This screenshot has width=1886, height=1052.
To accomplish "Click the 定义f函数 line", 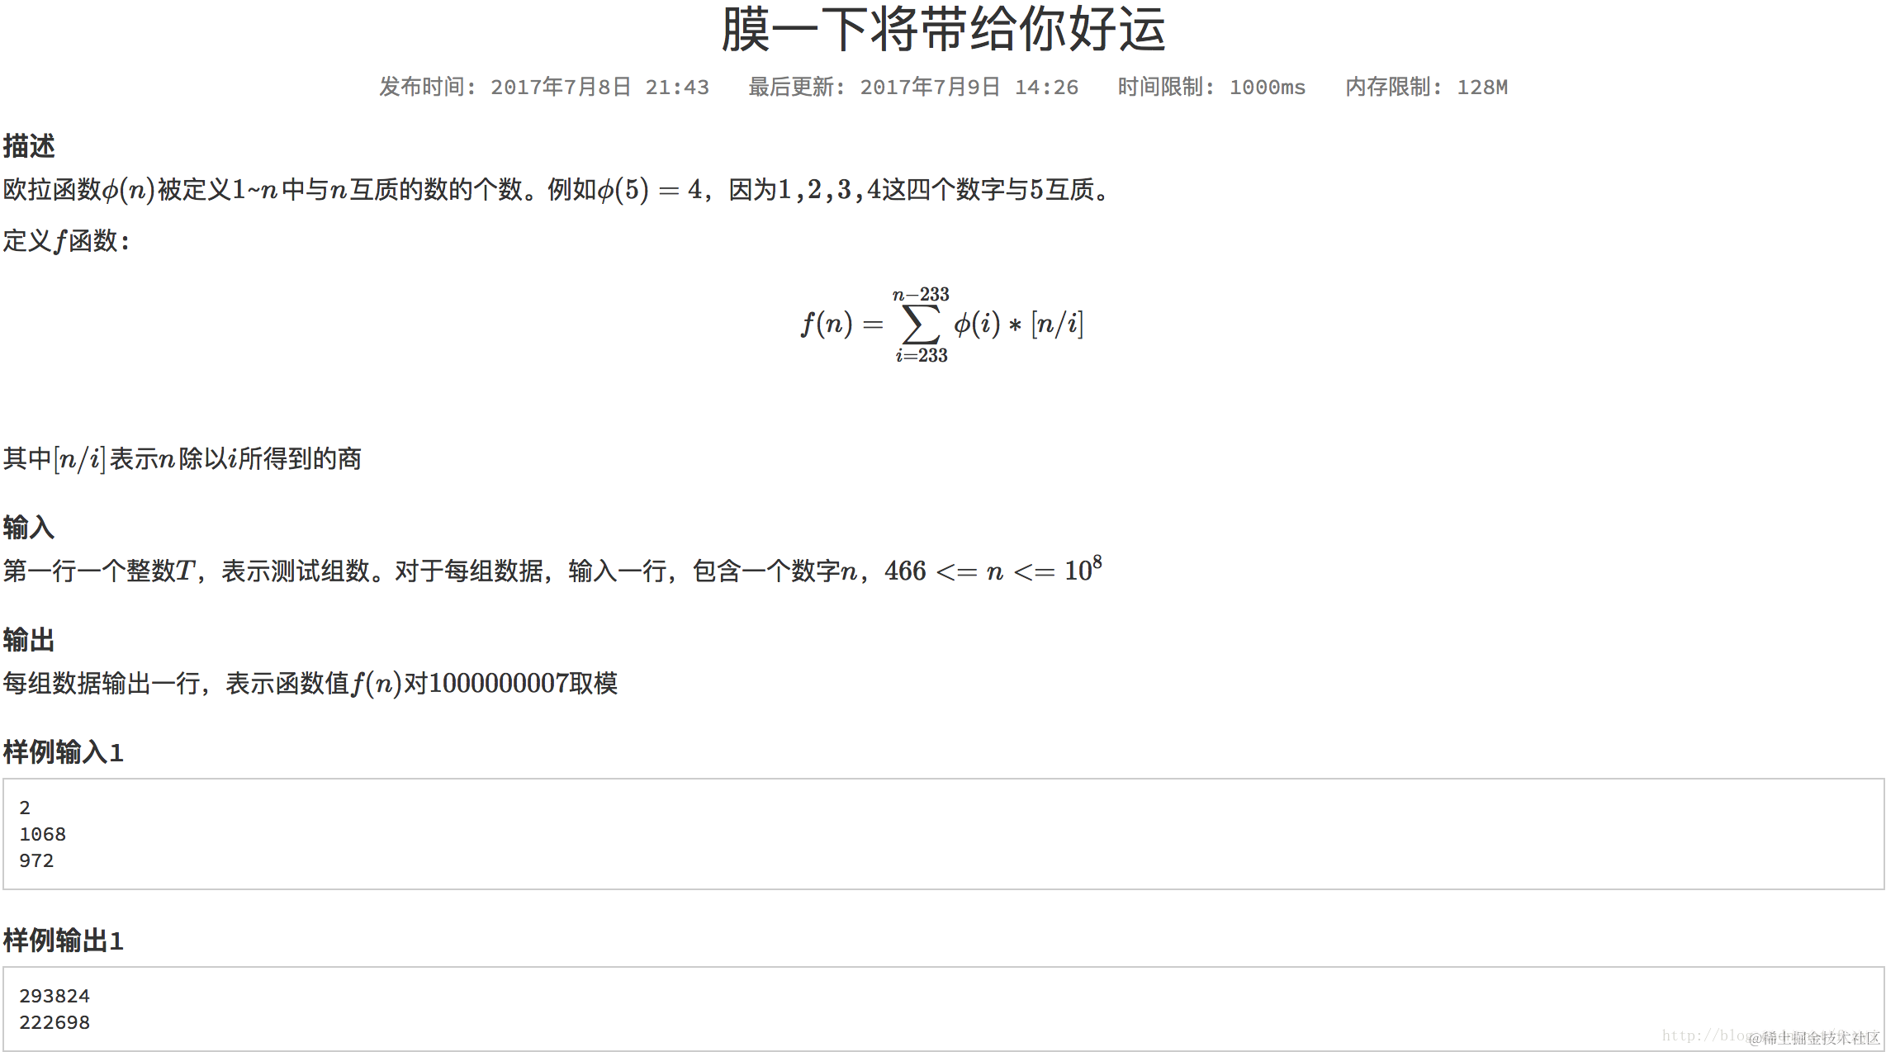I will pyautogui.click(x=66, y=241).
